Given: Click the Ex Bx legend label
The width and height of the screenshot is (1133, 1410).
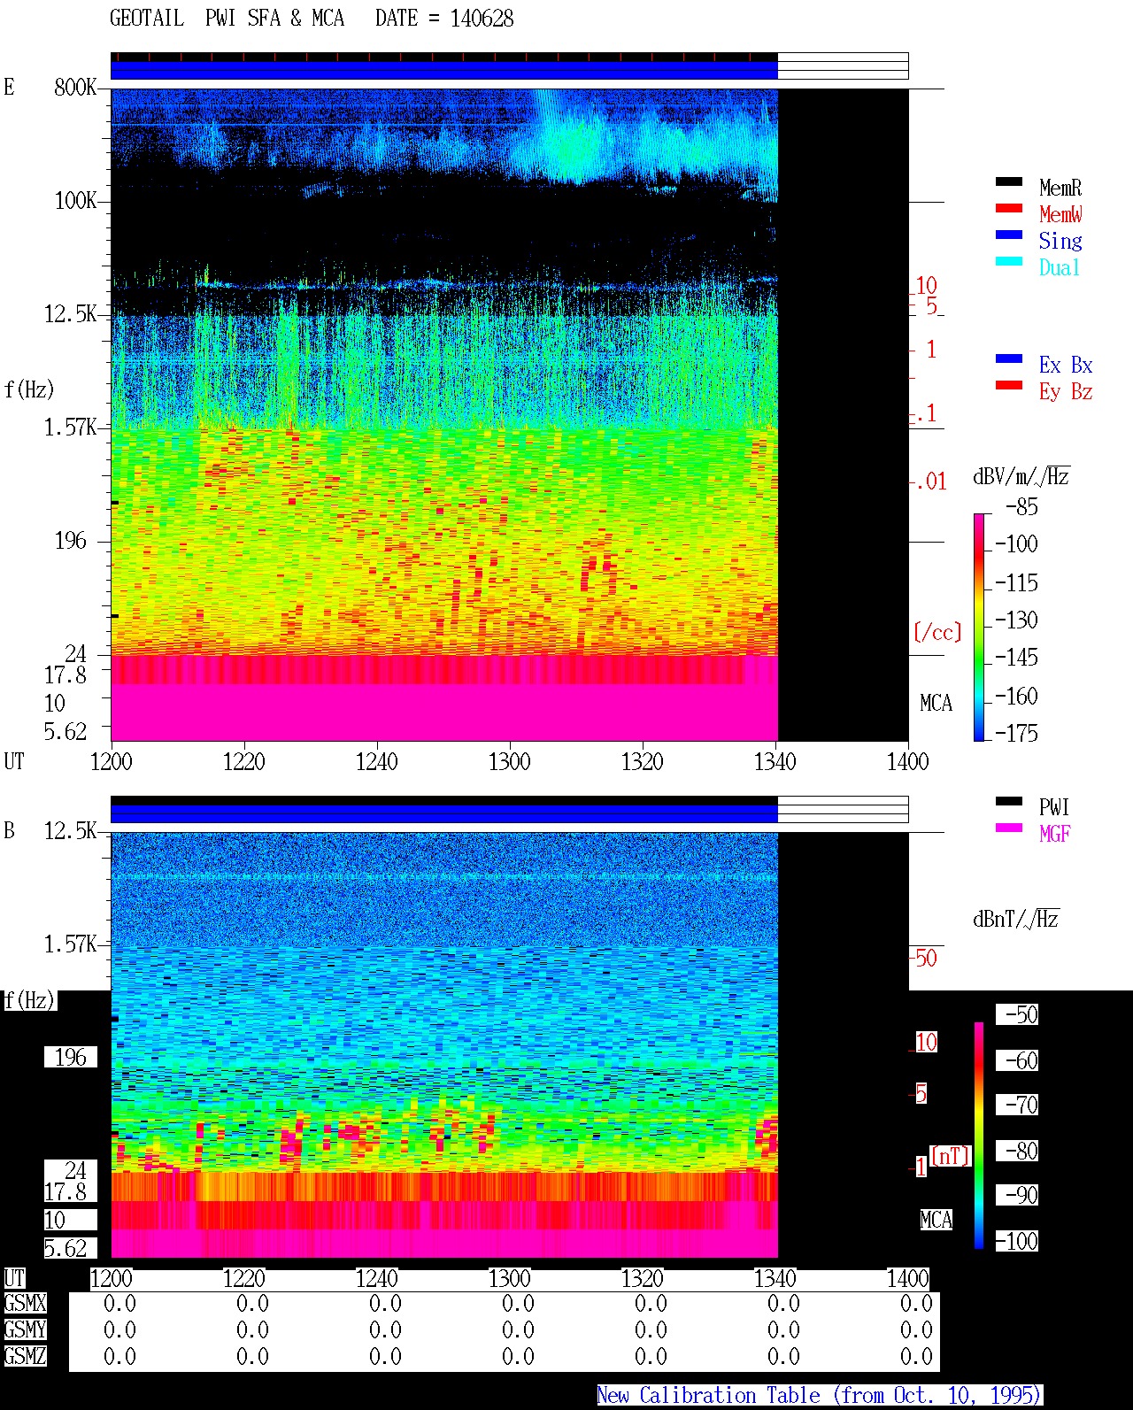Looking at the screenshot, I should tap(1066, 365).
